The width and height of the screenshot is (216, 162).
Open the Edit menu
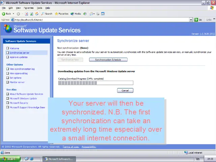coord(10,8)
